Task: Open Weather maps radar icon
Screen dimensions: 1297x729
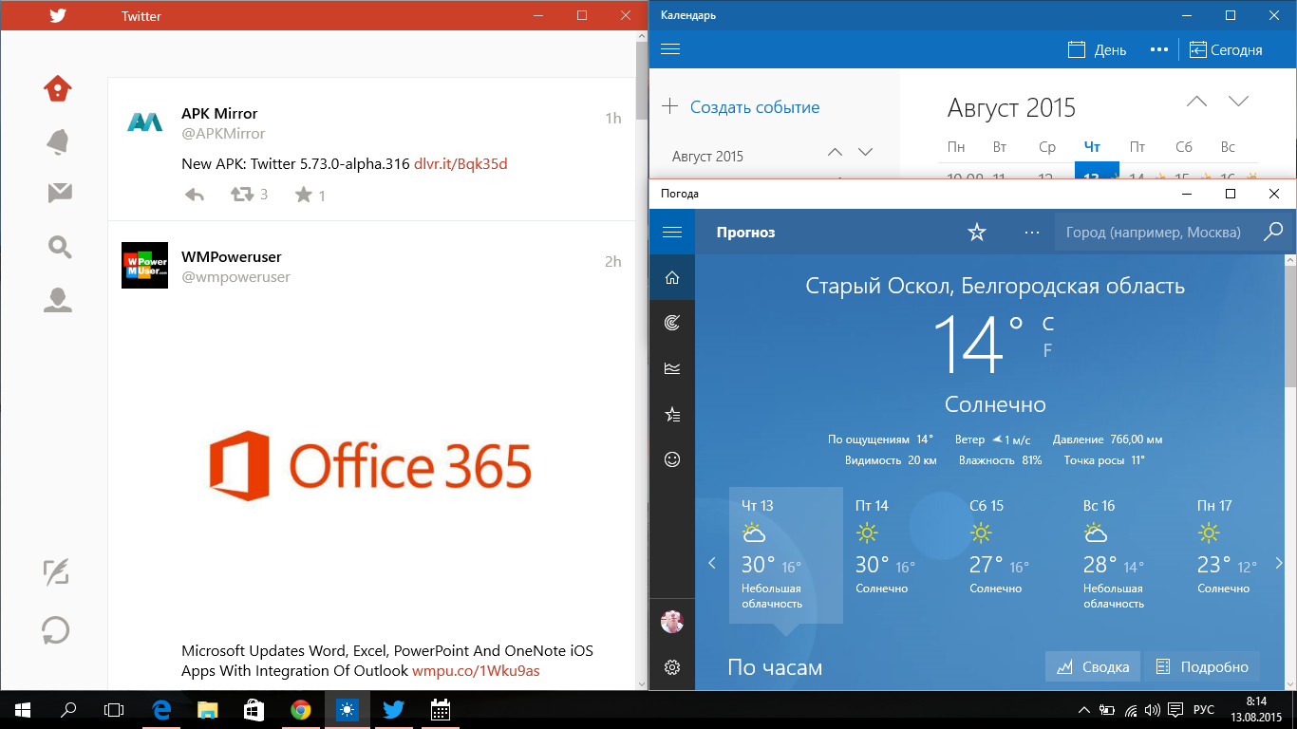Action: [672, 323]
